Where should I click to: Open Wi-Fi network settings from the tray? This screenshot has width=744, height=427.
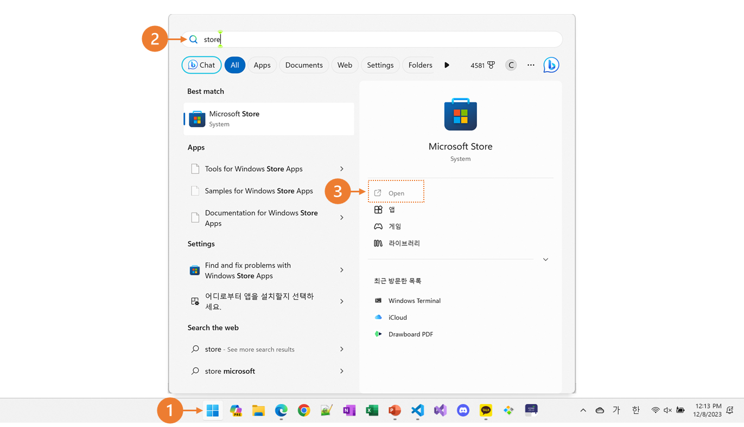tap(656, 411)
